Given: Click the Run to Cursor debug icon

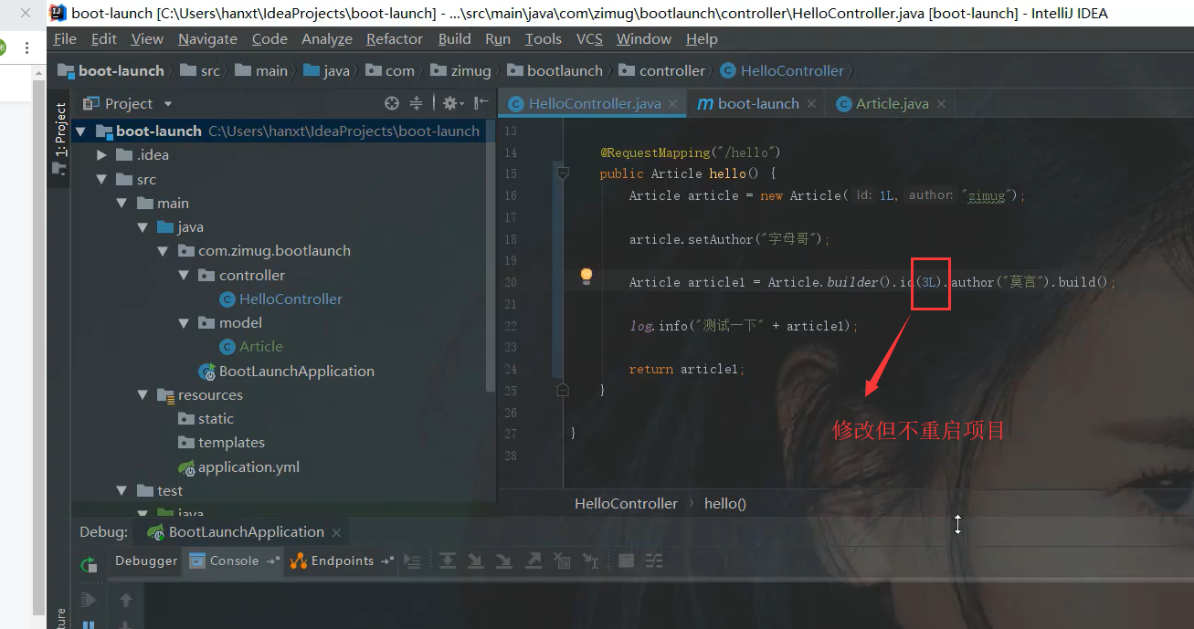Looking at the screenshot, I should pyautogui.click(x=591, y=561).
